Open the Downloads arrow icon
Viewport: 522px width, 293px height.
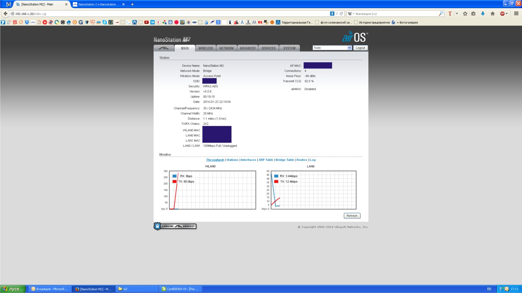(483, 14)
